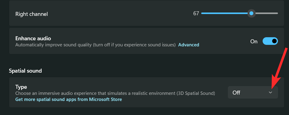Open the Advanced audio enhancement link
This screenshot has width=289, height=115.
[189, 45]
